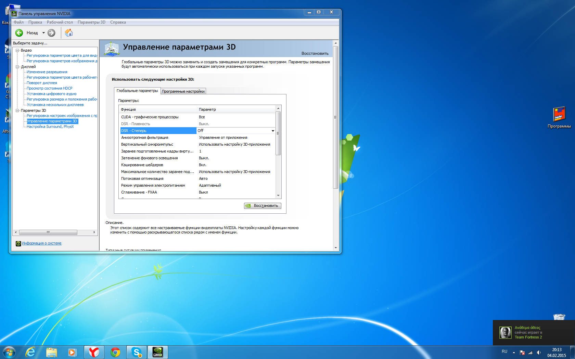Open Установка нескольких дисплеев tree item
Viewport: 575px width, 359px height.
[55, 105]
